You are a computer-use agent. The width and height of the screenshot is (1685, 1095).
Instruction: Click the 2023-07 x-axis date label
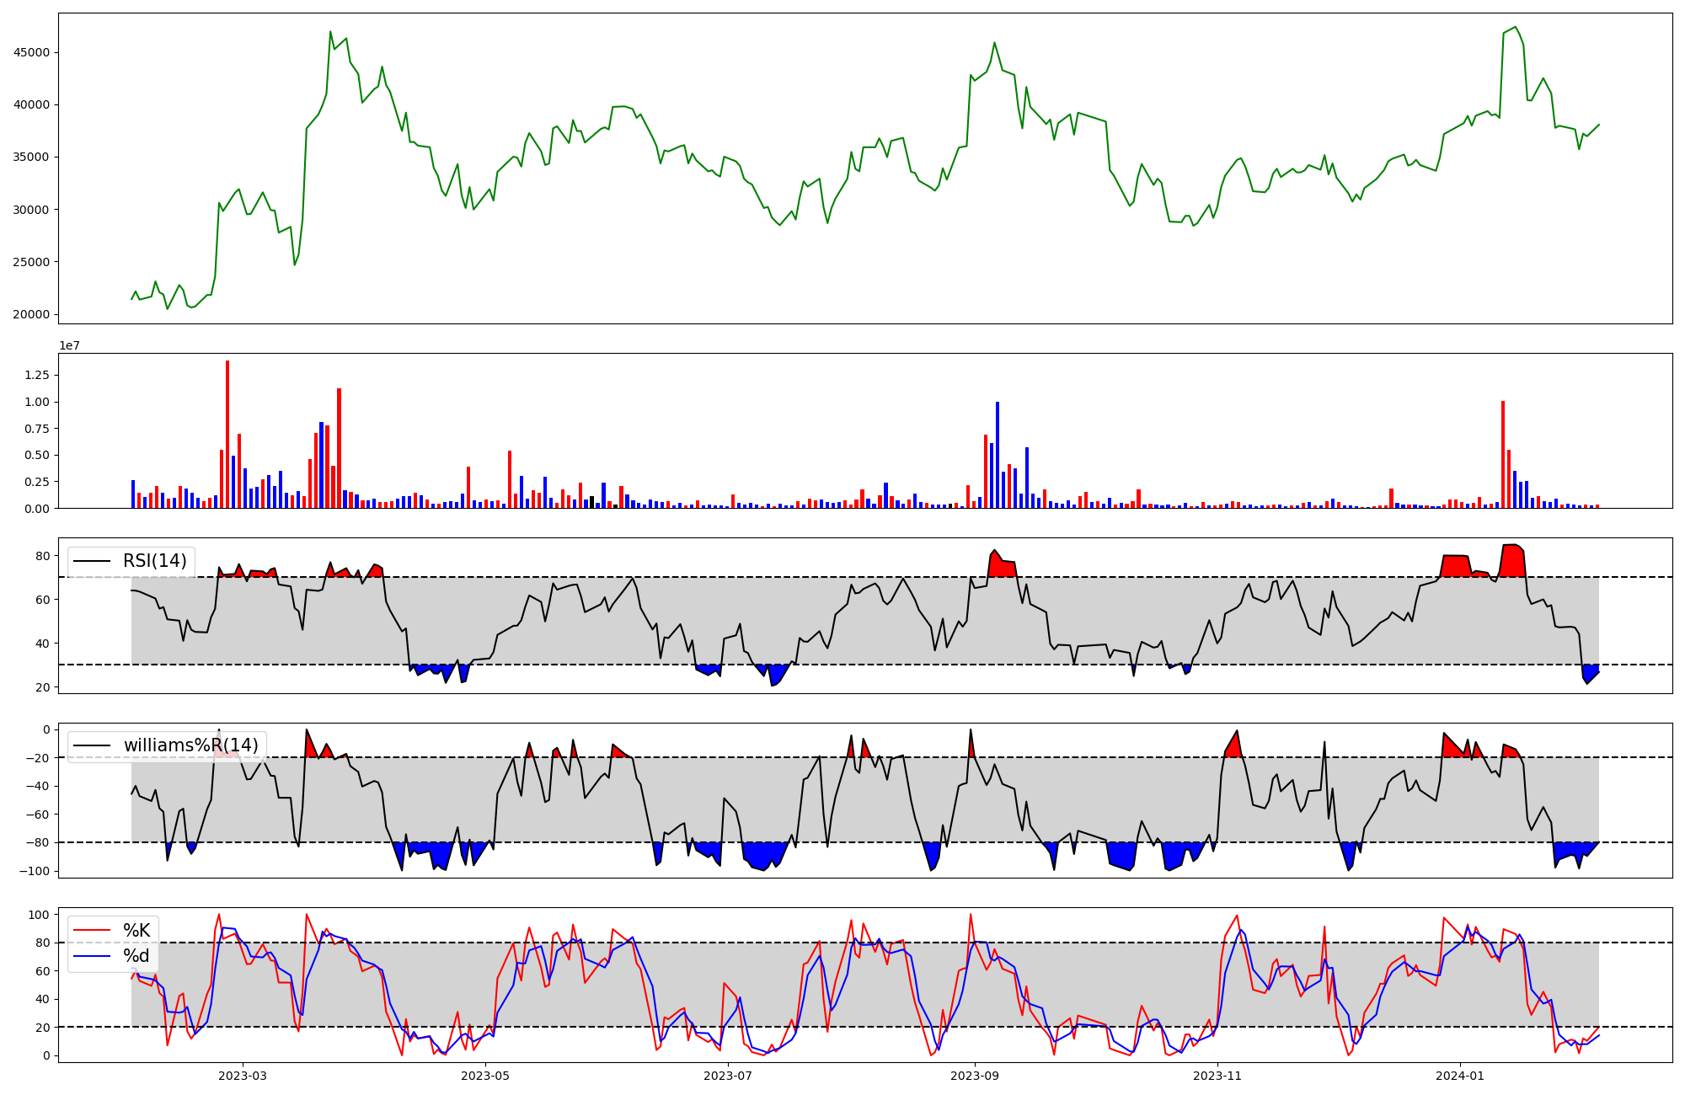pyautogui.click(x=727, y=1076)
